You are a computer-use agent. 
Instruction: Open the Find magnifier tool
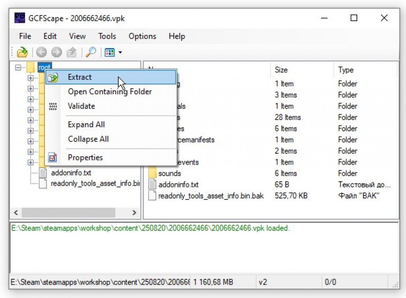point(91,52)
